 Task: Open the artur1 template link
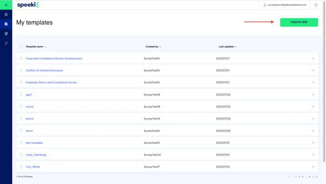tap(29, 131)
